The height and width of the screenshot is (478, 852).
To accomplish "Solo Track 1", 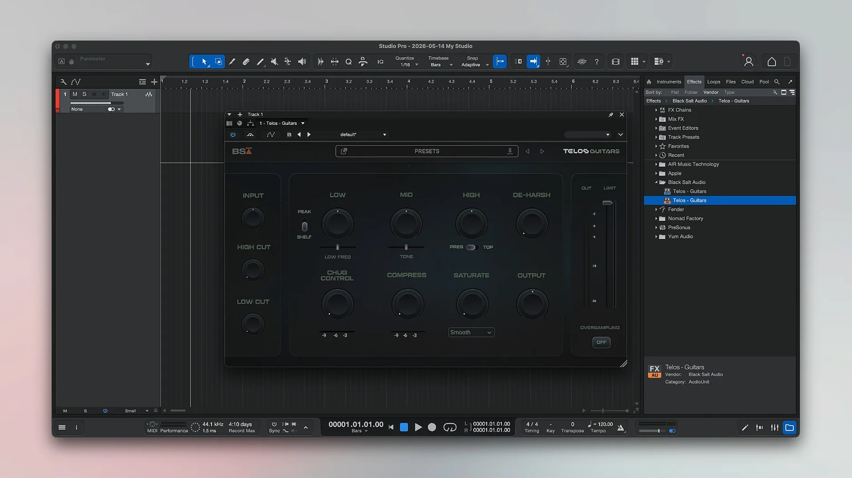I will (x=84, y=94).
